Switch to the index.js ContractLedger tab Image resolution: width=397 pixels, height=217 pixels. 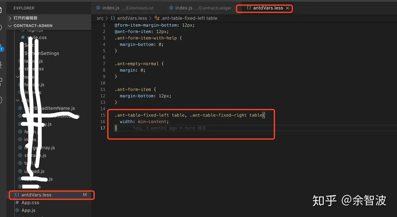tap(200, 8)
